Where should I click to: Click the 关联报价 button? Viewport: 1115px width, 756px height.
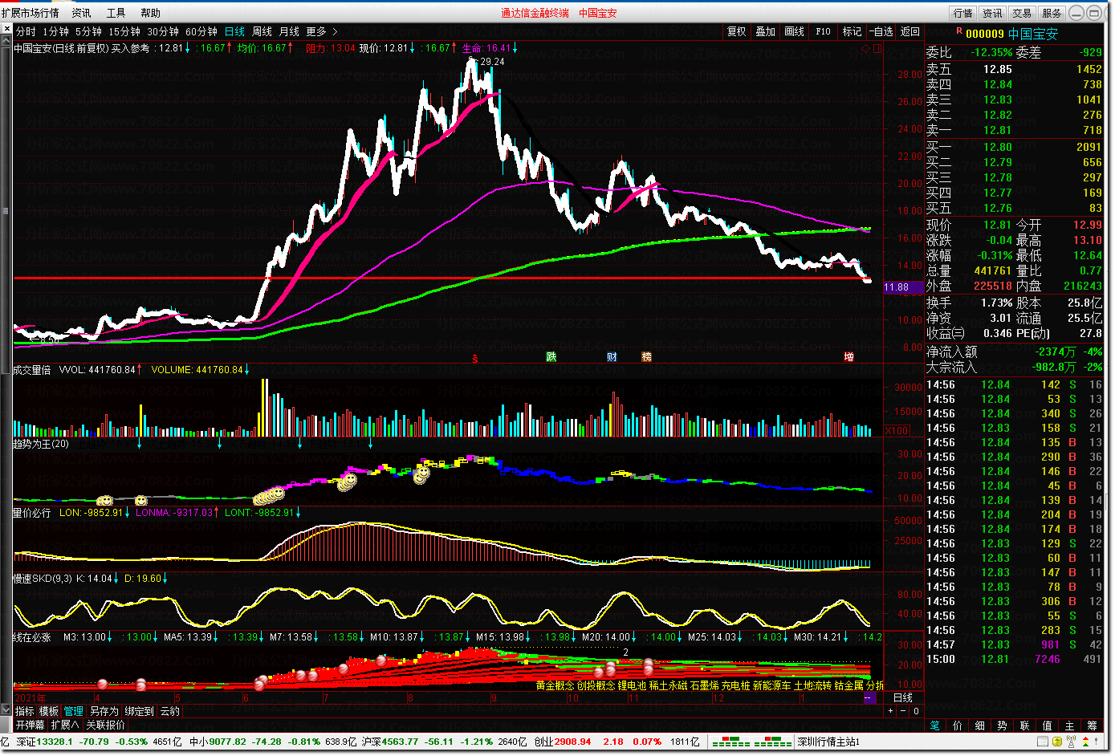click(x=106, y=725)
